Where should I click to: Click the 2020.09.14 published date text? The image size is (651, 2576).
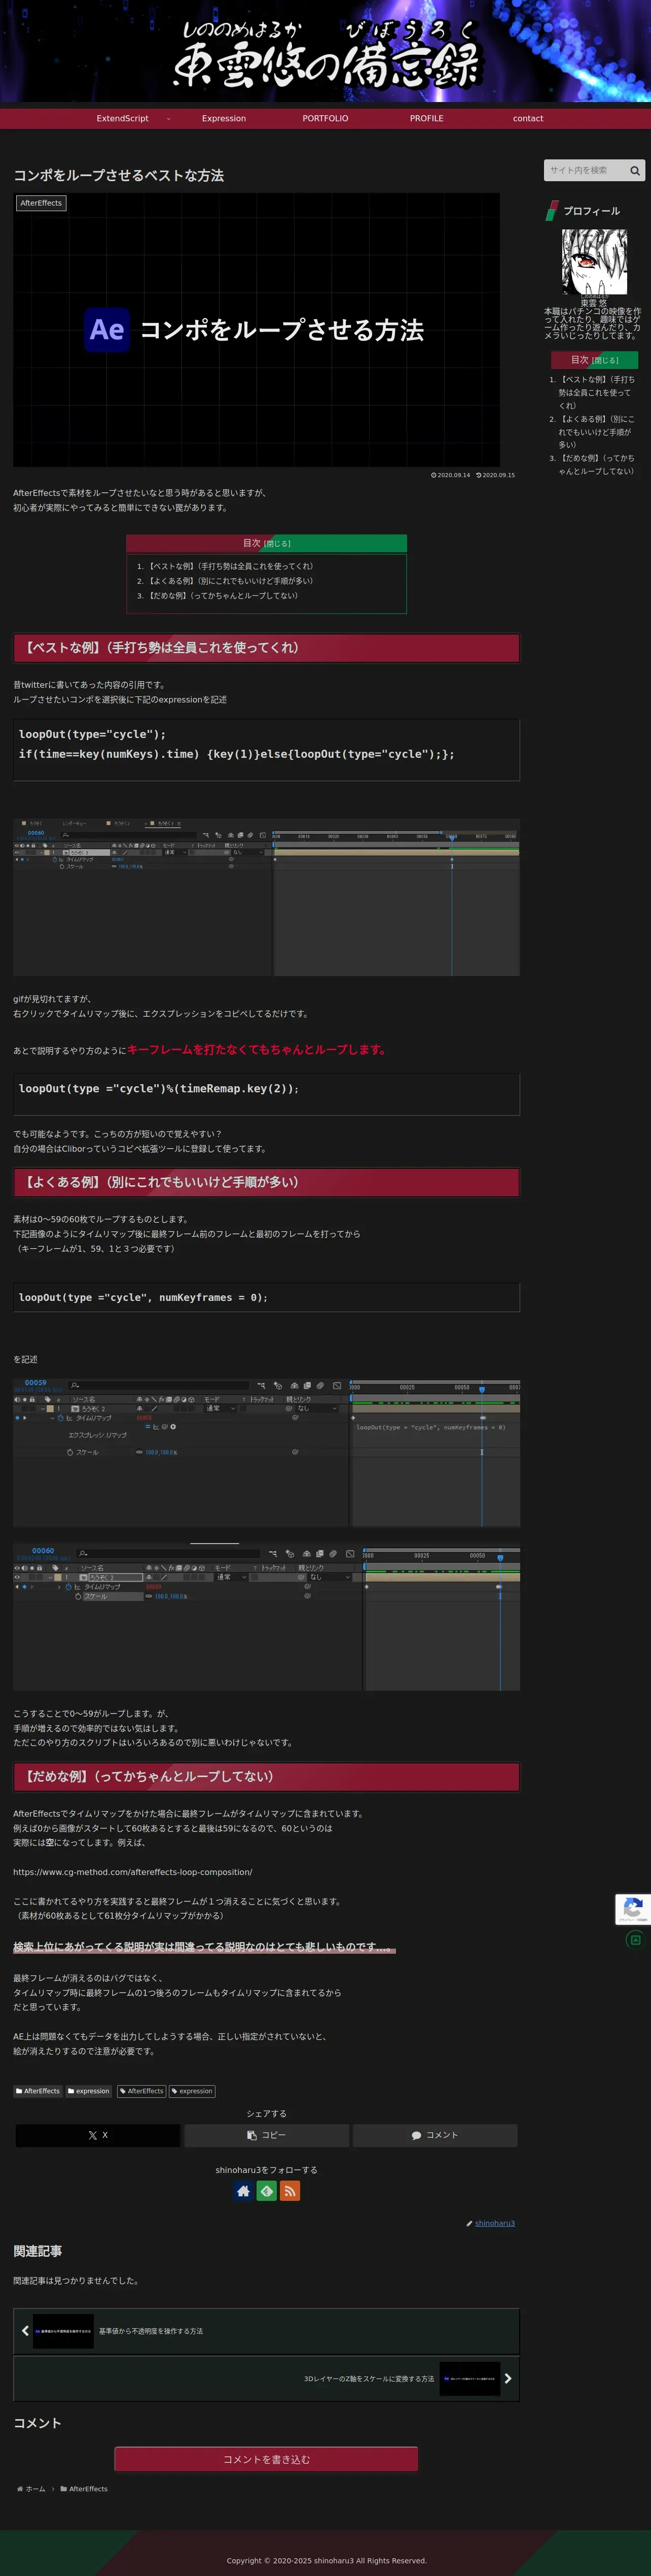[x=453, y=475]
